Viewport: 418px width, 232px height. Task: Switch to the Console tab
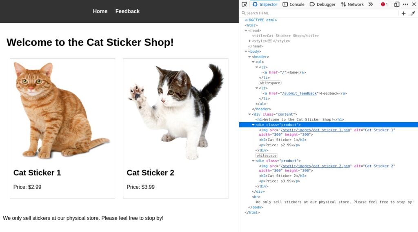tap(293, 4)
